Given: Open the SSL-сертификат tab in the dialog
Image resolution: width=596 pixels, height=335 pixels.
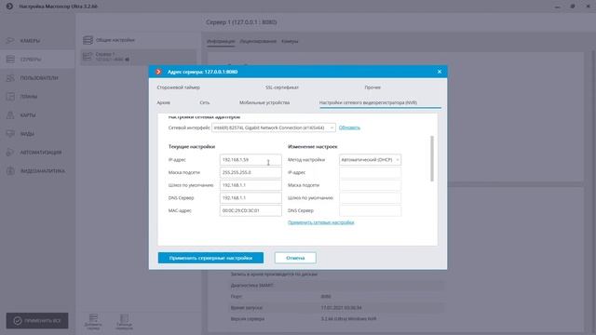Looking at the screenshot, I should (x=282, y=87).
